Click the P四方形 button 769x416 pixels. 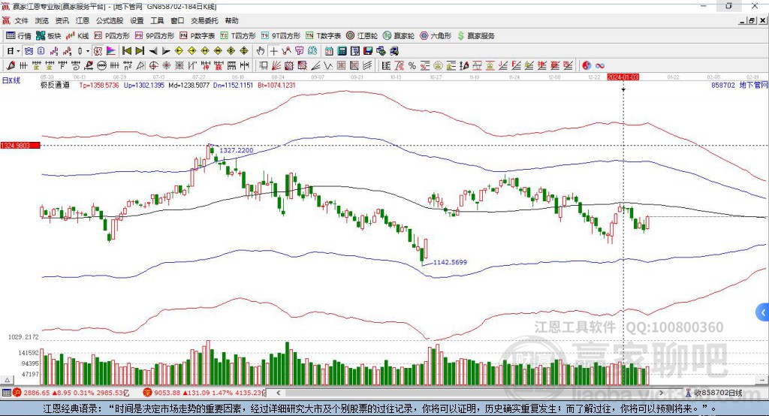coord(112,35)
